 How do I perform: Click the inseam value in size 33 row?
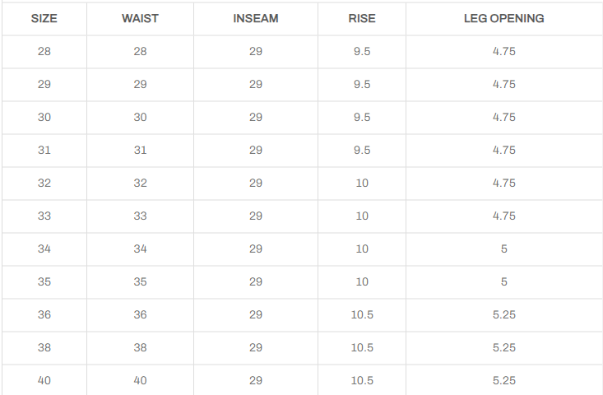(x=256, y=216)
